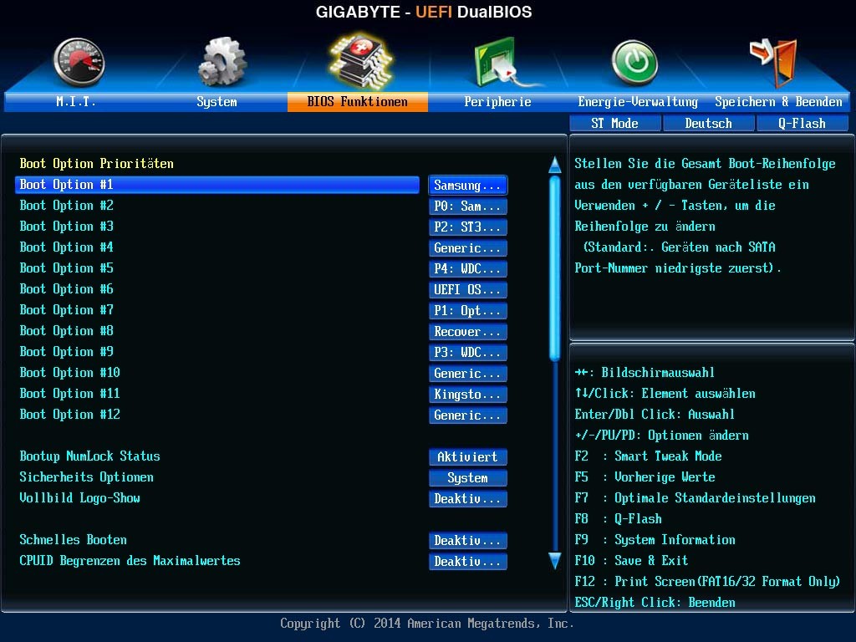This screenshot has width=856, height=642.
Task: Open Boot Option #10 Generic dropdown
Action: pos(468,374)
